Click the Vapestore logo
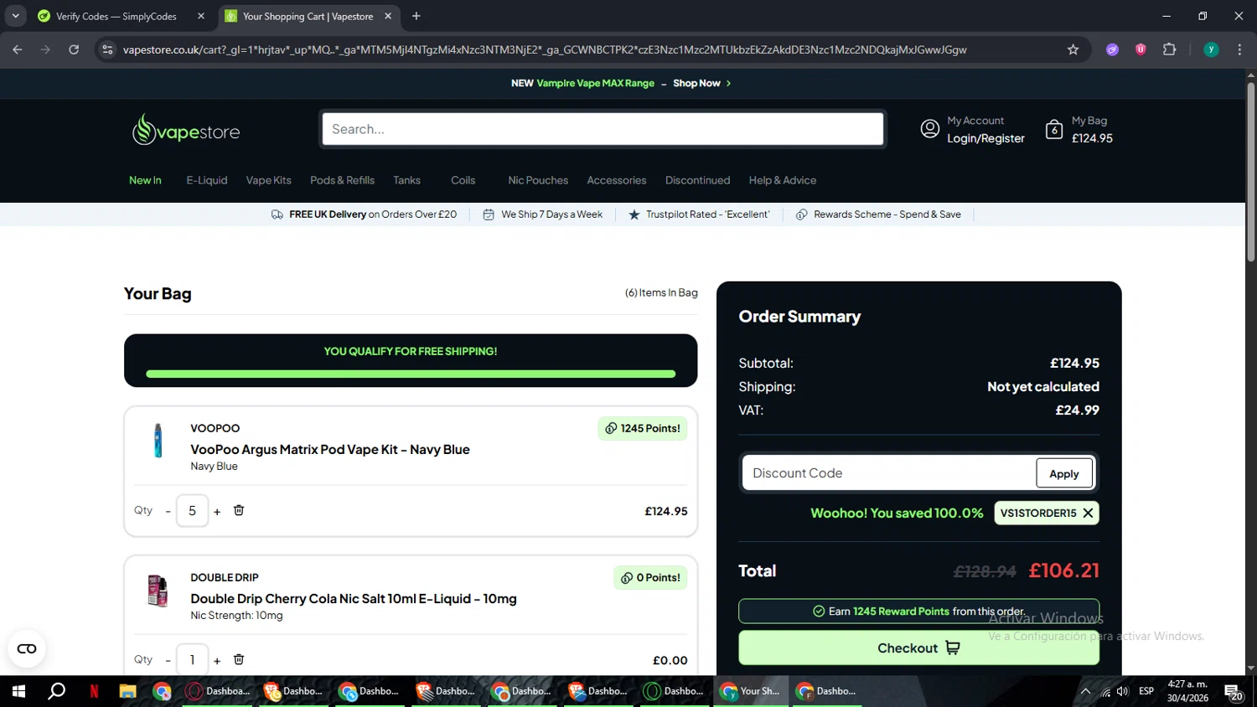 186,130
